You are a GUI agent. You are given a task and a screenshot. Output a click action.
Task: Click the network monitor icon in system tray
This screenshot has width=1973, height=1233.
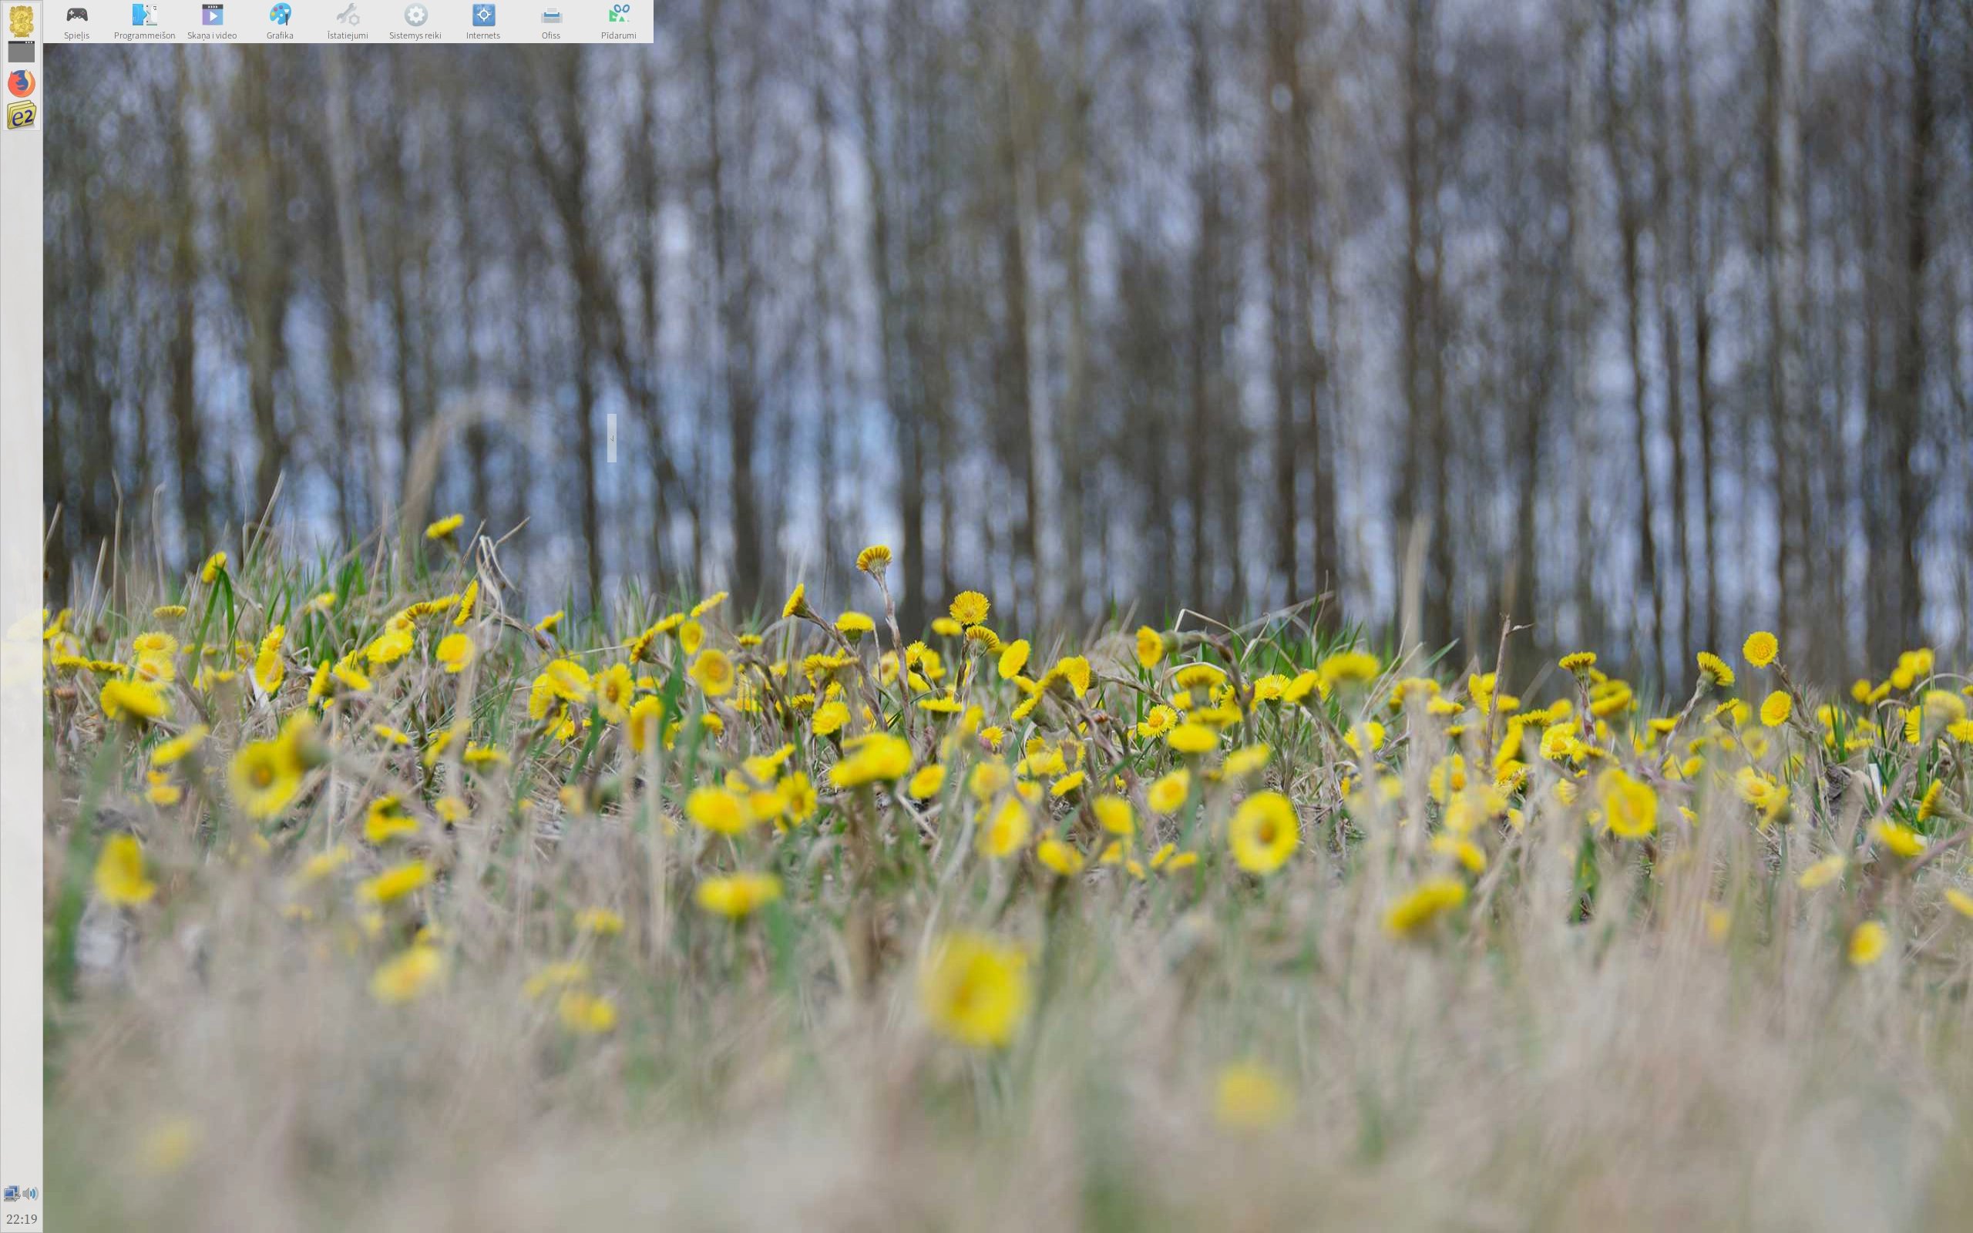(13, 1193)
